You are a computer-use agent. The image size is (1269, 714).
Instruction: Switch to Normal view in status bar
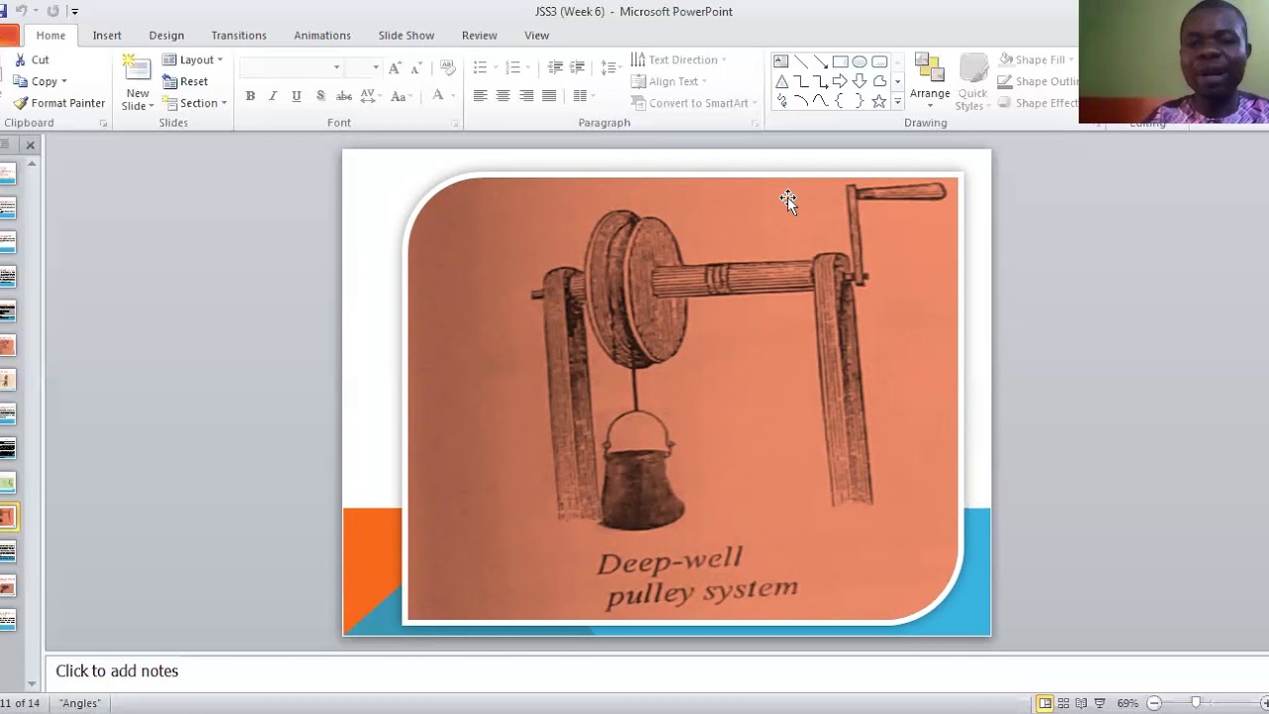pyautogui.click(x=1045, y=703)
